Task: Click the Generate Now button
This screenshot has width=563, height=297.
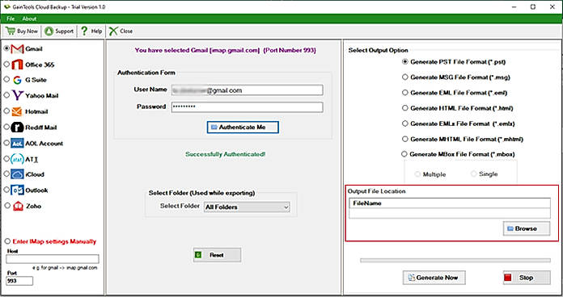Action: click(434, 278)
